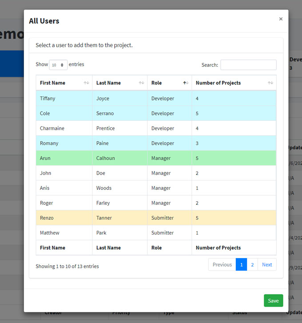Click the Search input field
This screenshot has width=302, height=323.
tap(248, 65)
